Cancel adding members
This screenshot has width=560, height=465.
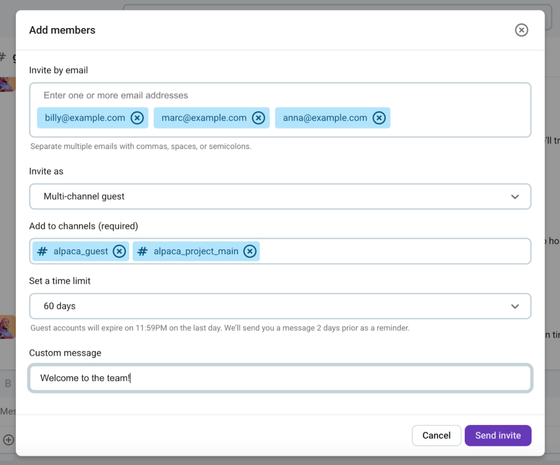point(436,435)
